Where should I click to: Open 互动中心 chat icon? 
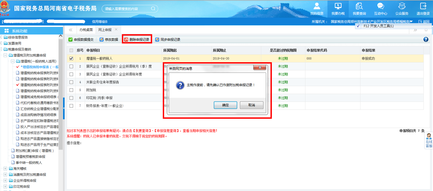[x=380, y=9]
